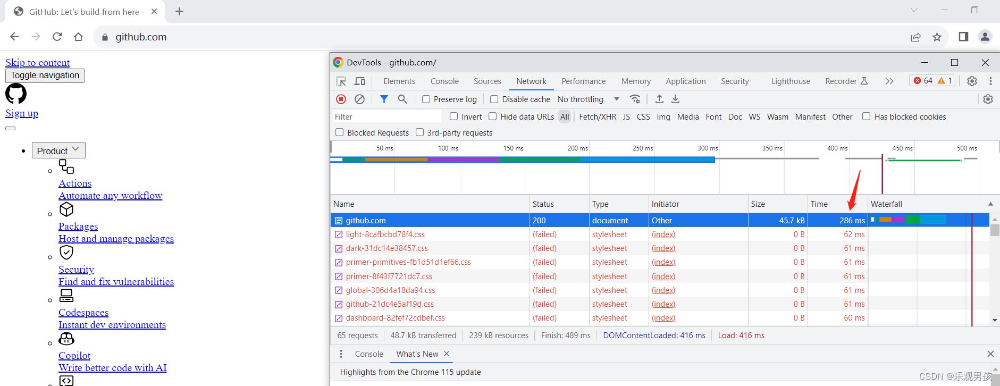Click the Fetch/XHR filter type
The width and height of the screenshot is (1000, 386).
(x=598, y=117)
